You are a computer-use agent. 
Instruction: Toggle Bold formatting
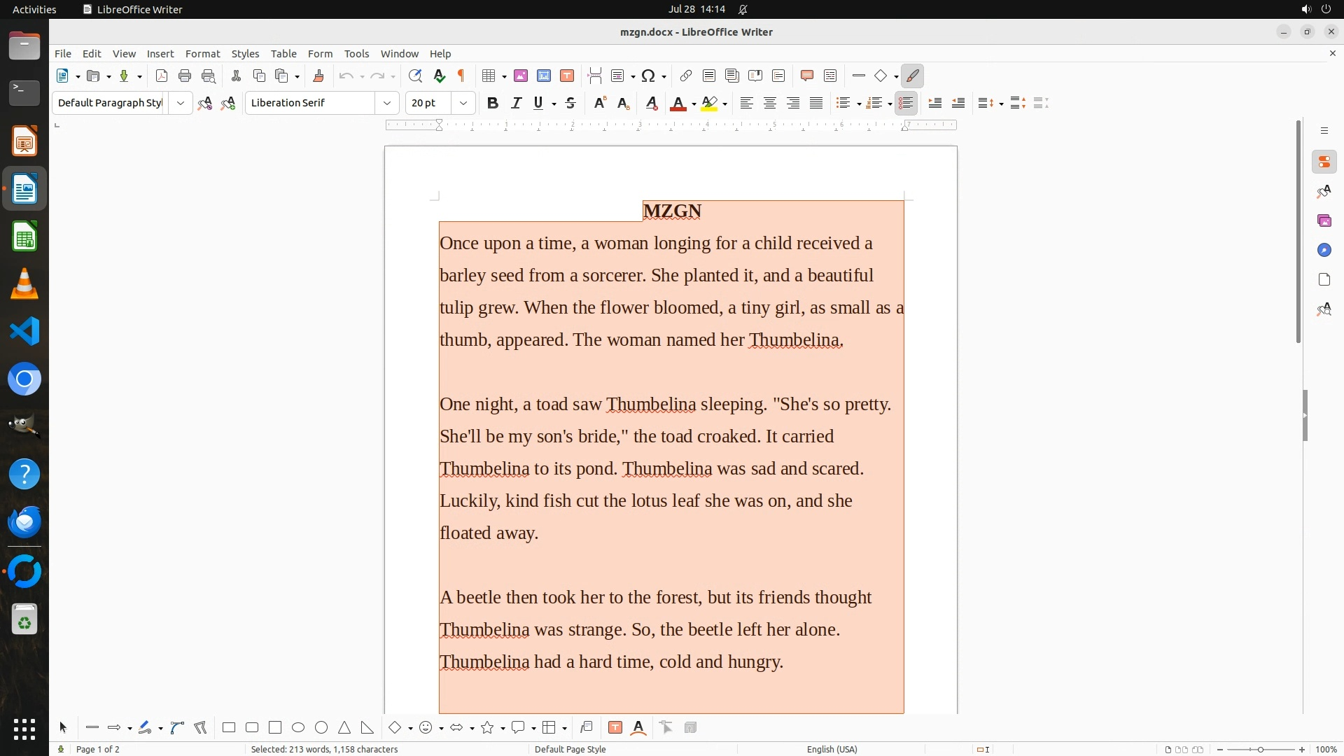click(493, 104)
